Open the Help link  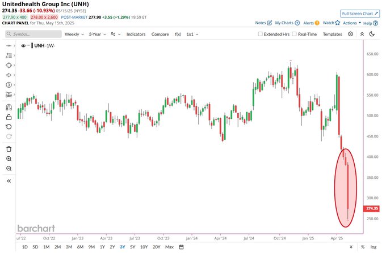[371, 23]
